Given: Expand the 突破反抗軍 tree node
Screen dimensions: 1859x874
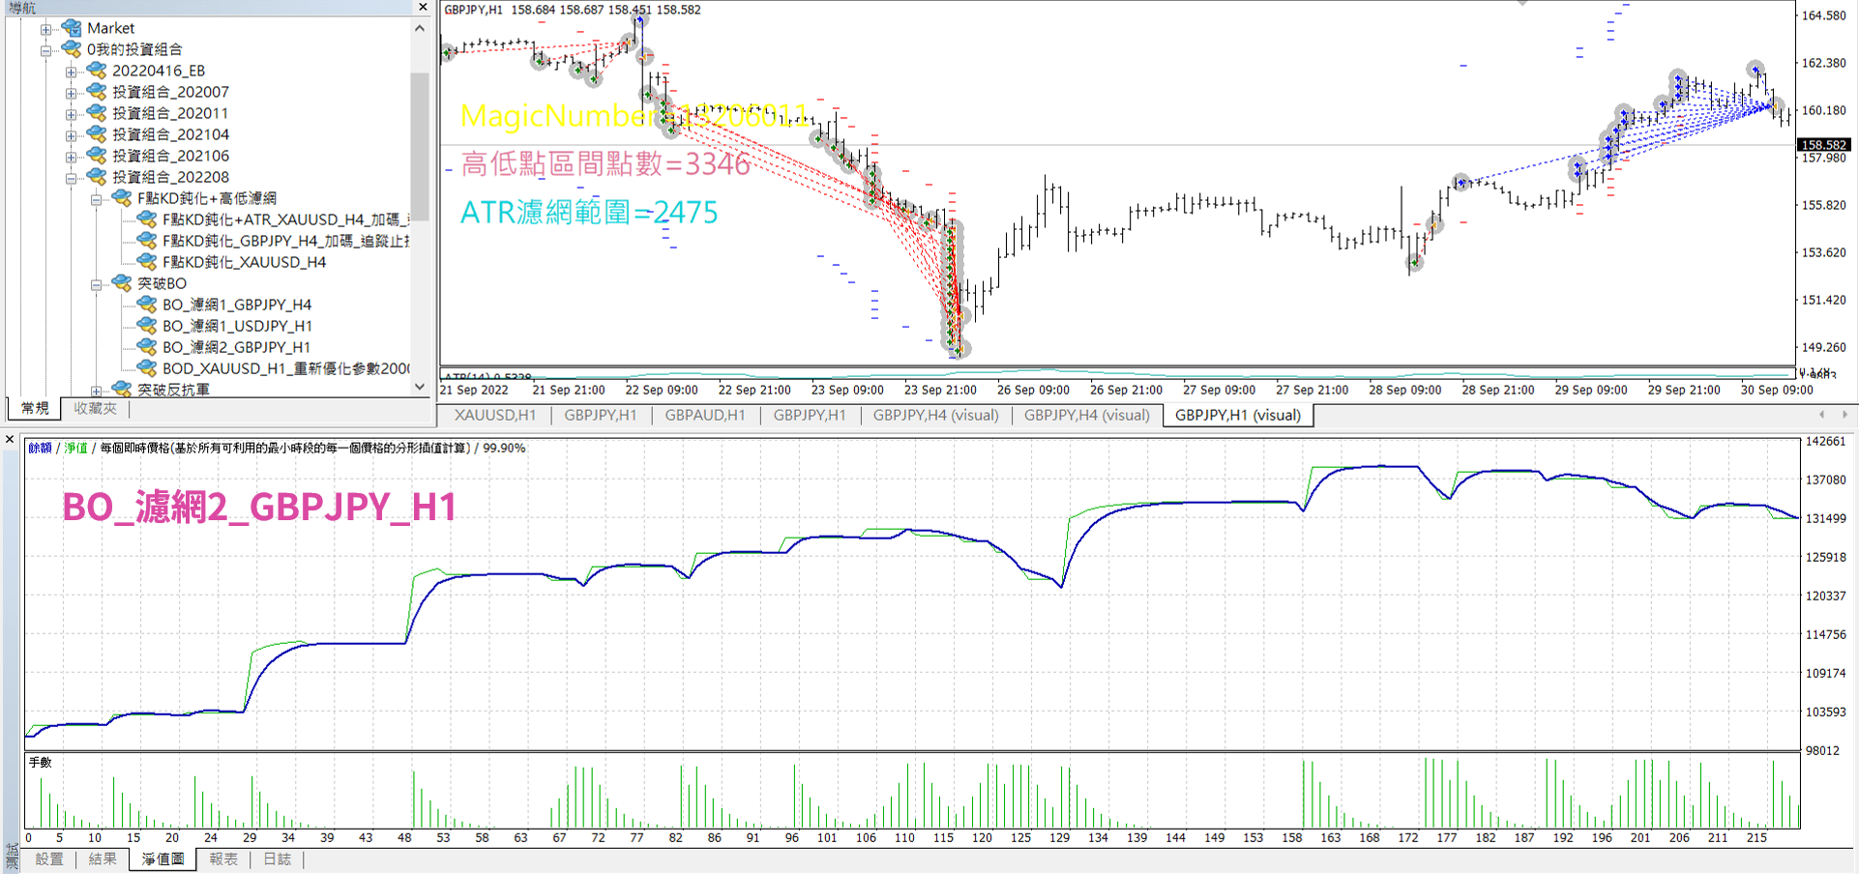Looking at the screenshot, I should click(96, 391).
